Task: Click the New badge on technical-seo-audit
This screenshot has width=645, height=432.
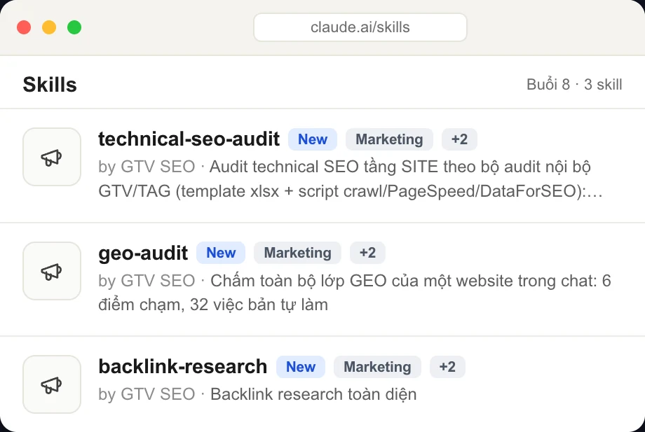Action: 313,139
